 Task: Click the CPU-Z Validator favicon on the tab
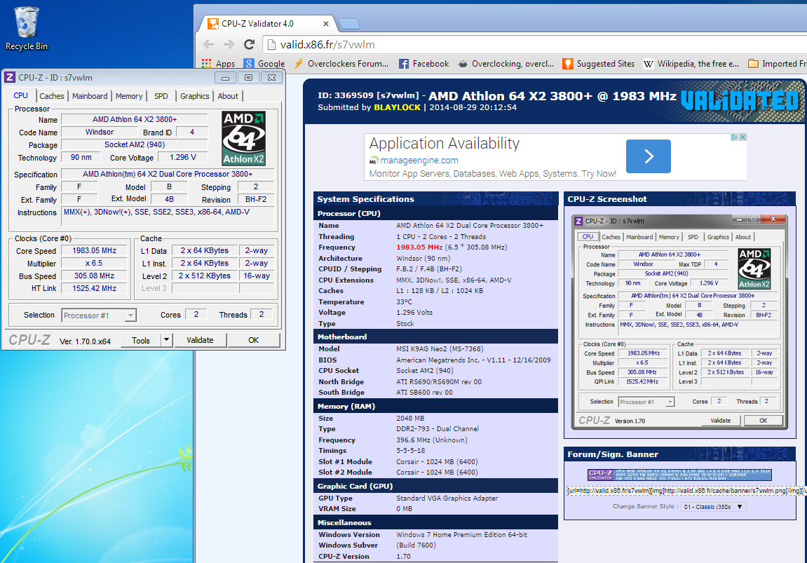[212, 24]
